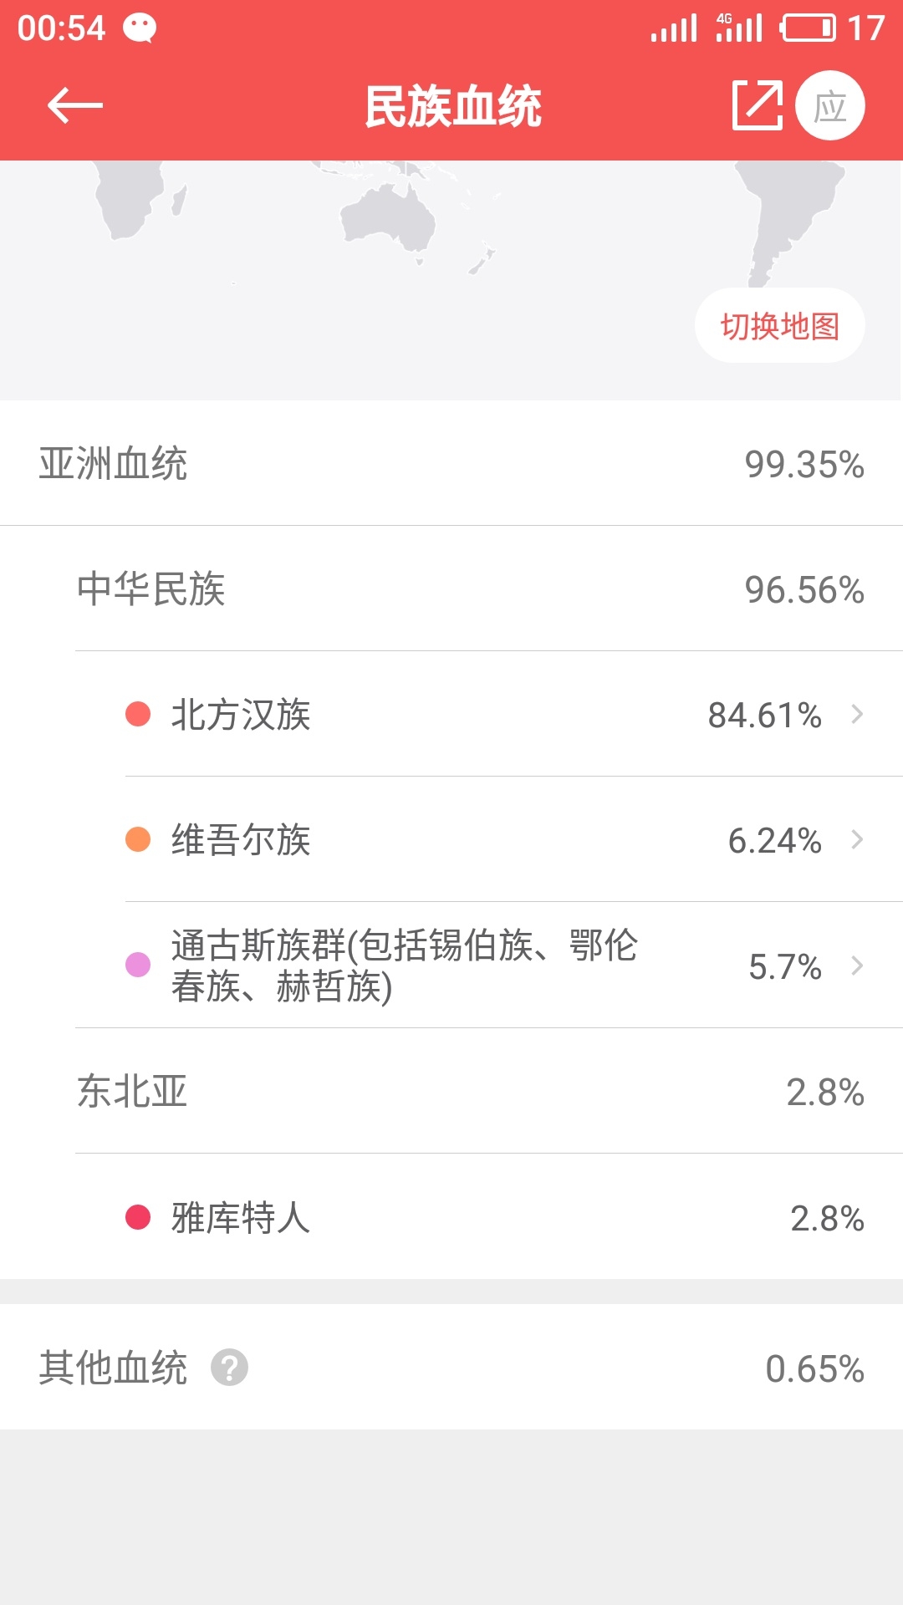Click the red dot beside 北方汉族
The height and width of the screenshot is (1605, 903).
pos(138,715)
